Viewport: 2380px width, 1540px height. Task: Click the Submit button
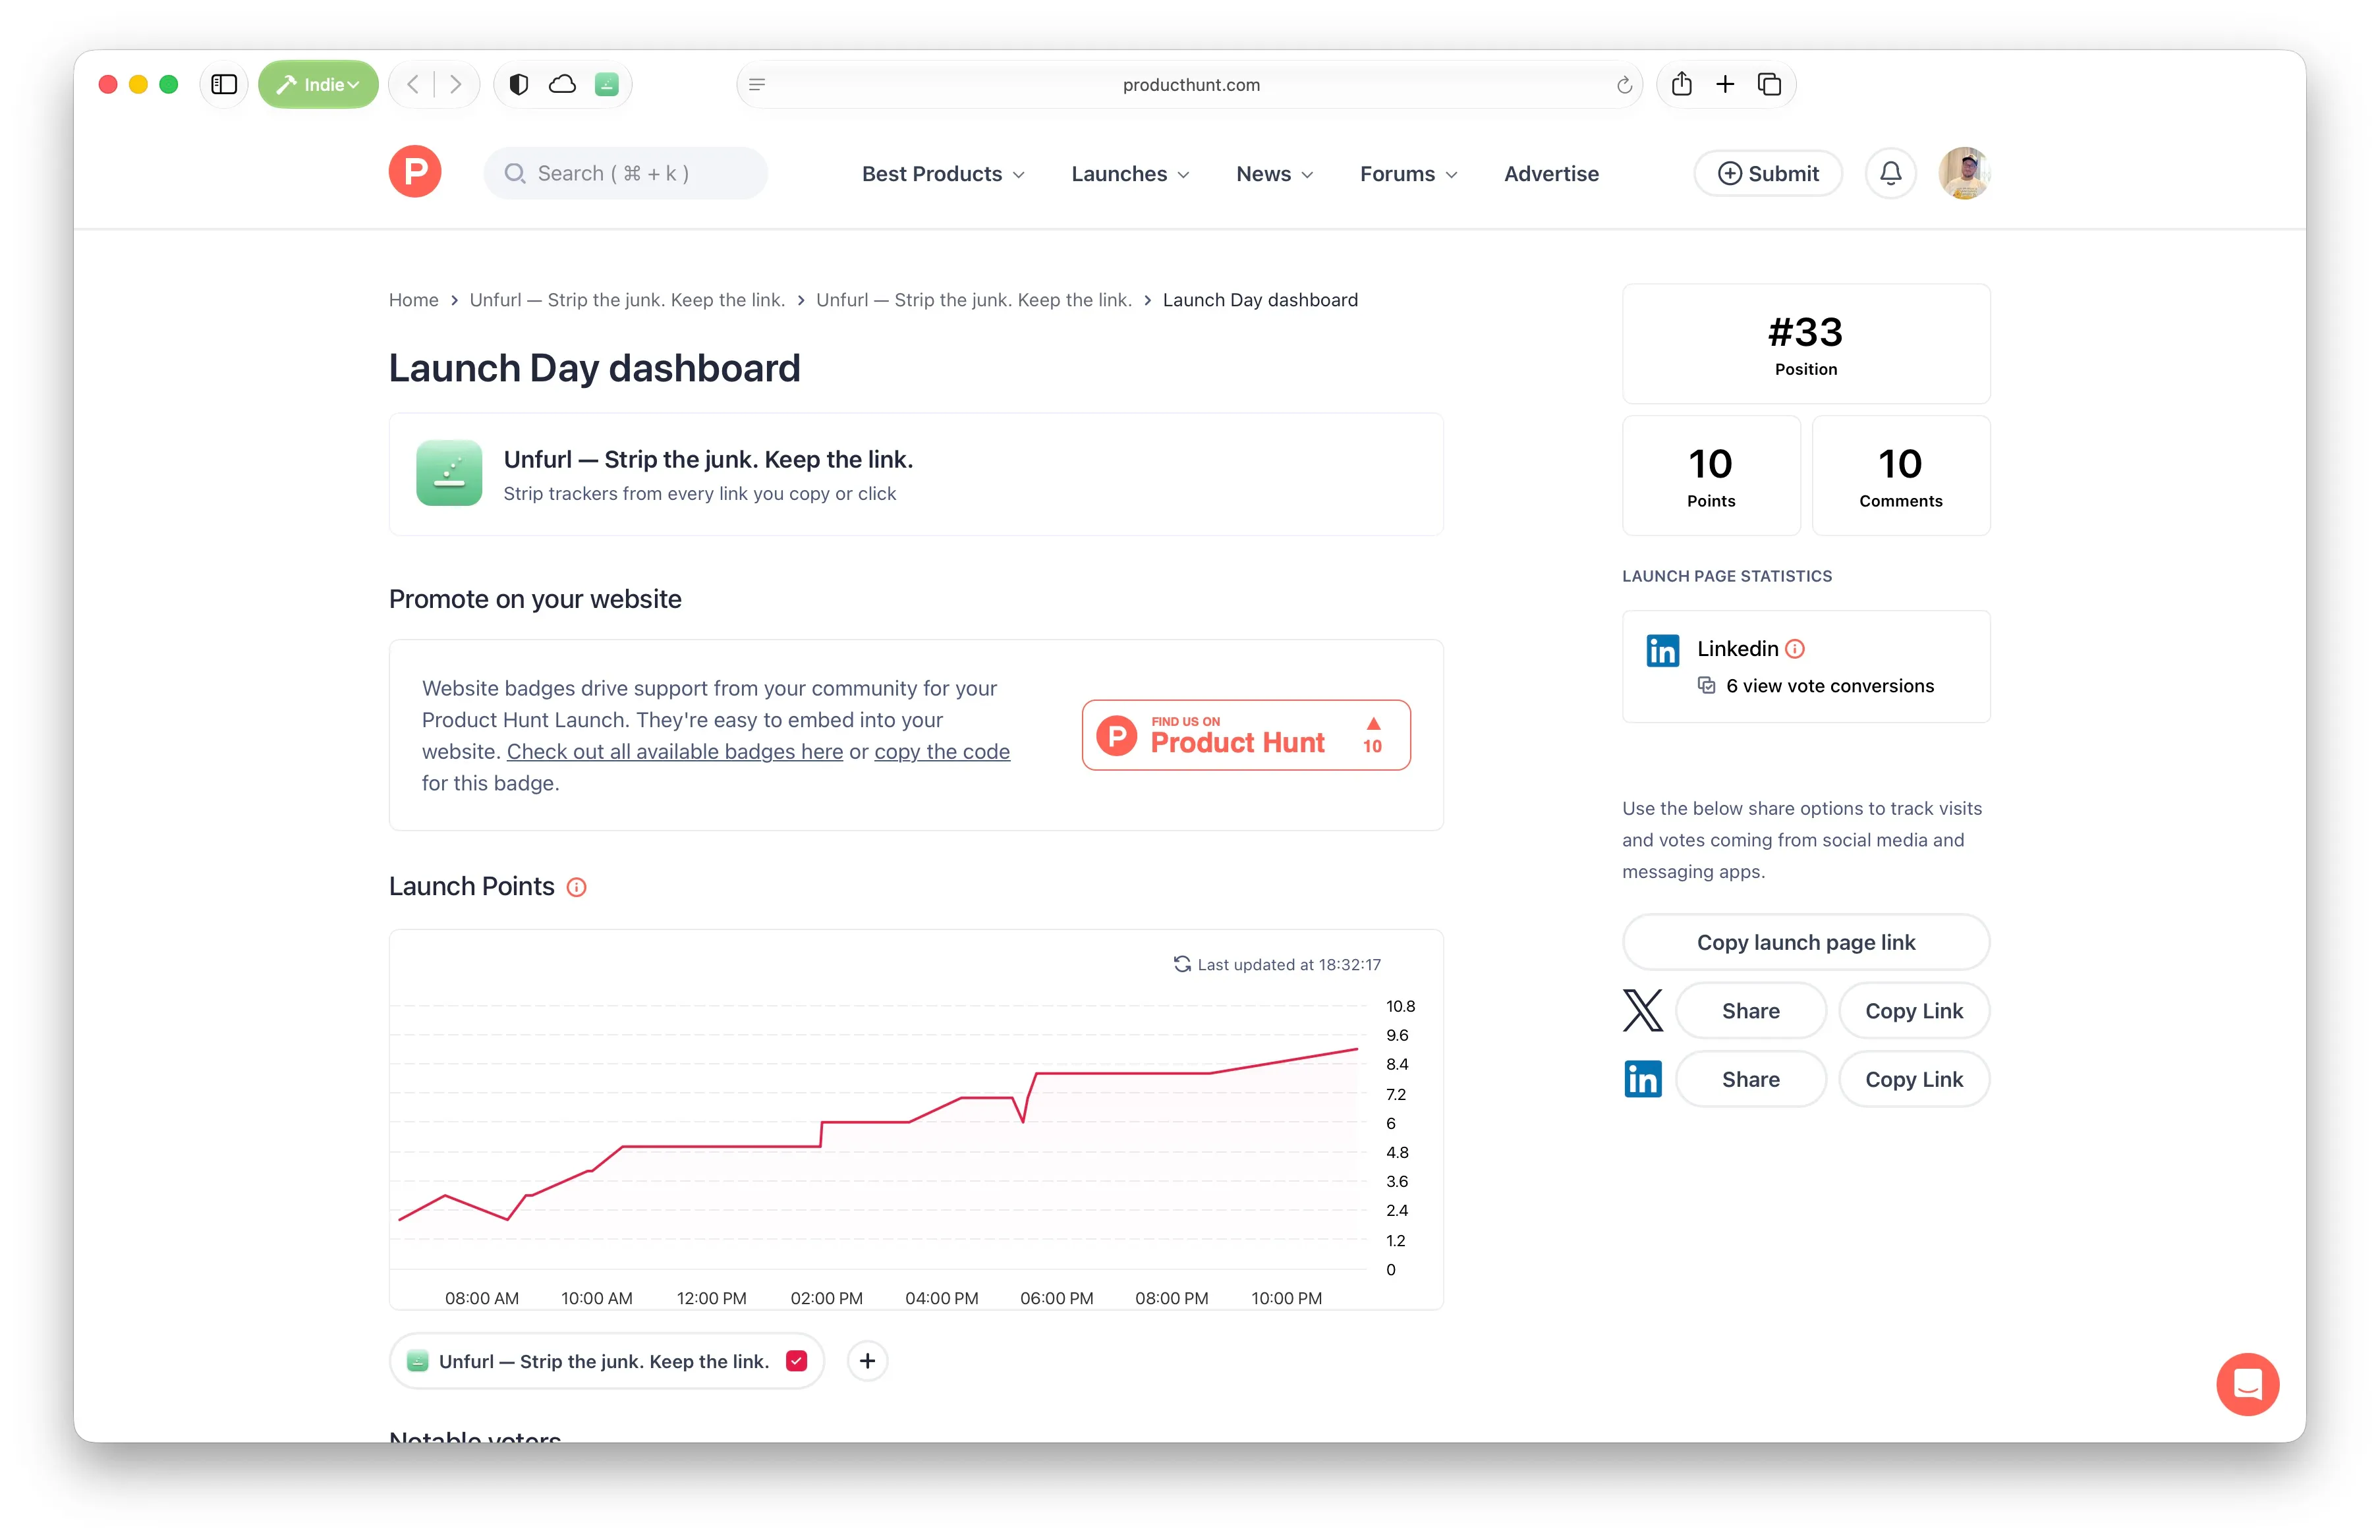point(1768,173)
